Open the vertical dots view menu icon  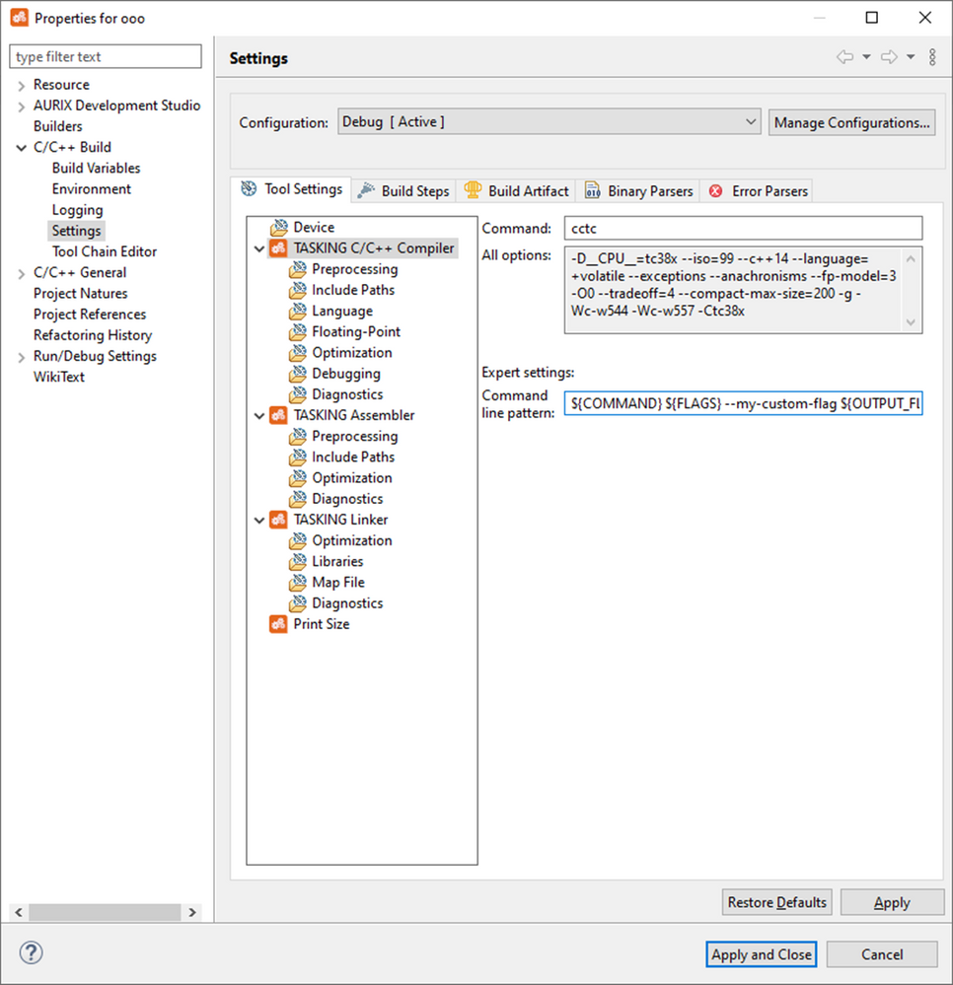tap(932, 56)
